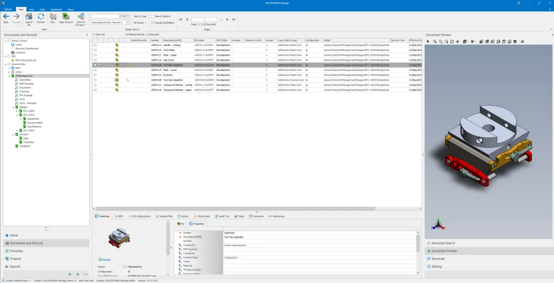Click the page number input field

[204, 19]
